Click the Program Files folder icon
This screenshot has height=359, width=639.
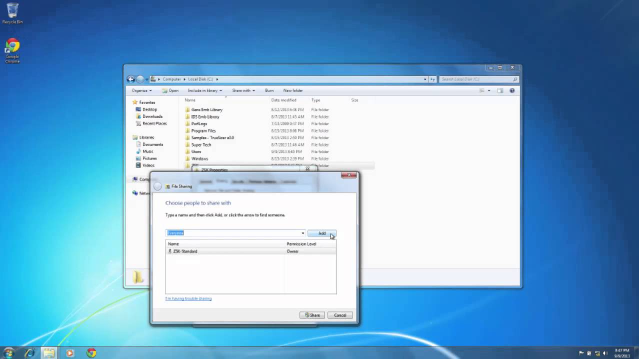point(187,130)
